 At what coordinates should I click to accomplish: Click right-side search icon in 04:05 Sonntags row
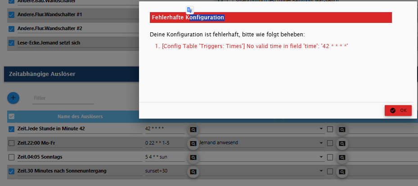[x=342, y=158]
